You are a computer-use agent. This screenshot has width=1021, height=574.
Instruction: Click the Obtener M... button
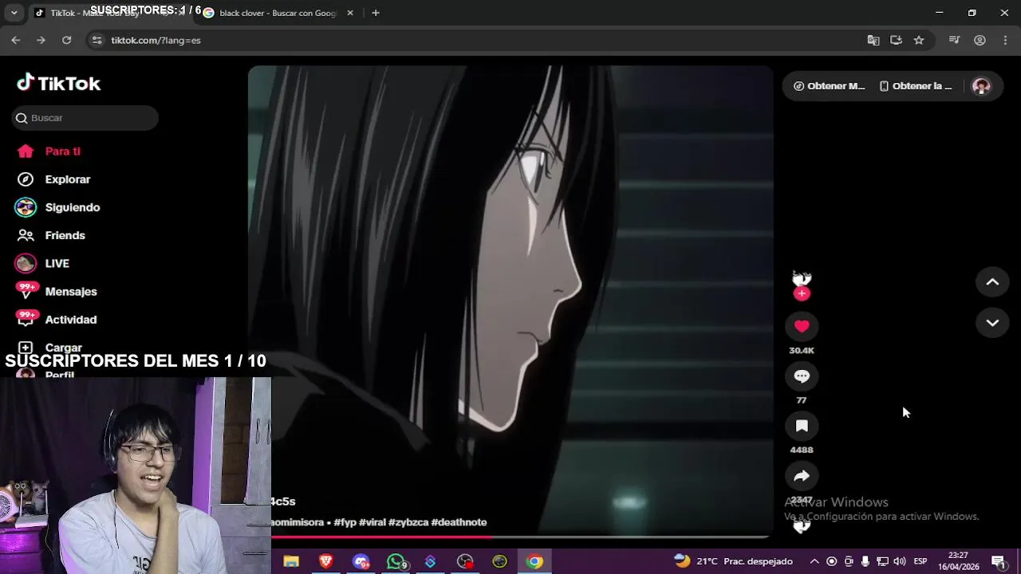(x=829, y=86)
